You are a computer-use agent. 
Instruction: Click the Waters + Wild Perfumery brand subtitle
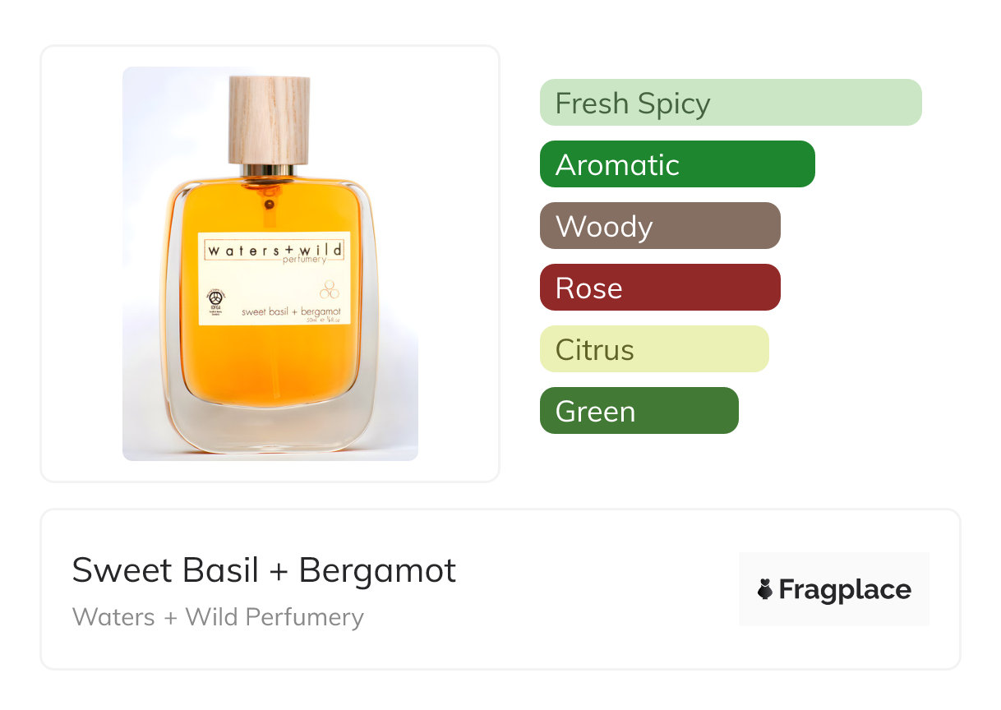218,617
